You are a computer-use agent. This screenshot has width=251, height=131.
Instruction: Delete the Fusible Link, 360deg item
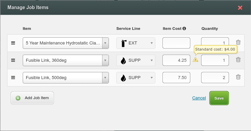[238, 60]
